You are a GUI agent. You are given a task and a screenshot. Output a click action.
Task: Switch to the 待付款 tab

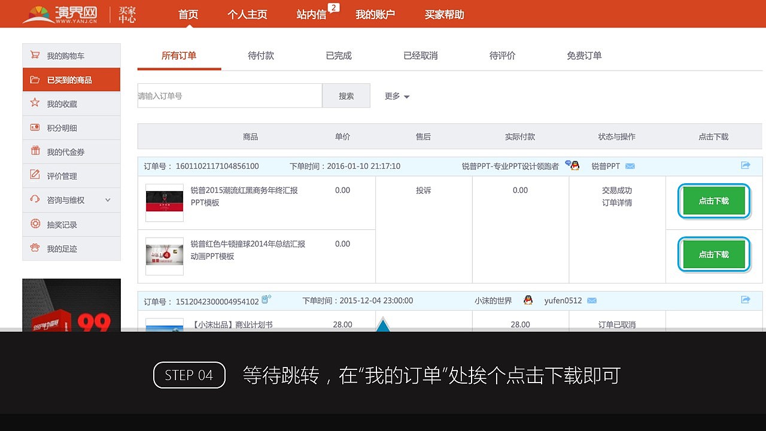pos(260,55)
